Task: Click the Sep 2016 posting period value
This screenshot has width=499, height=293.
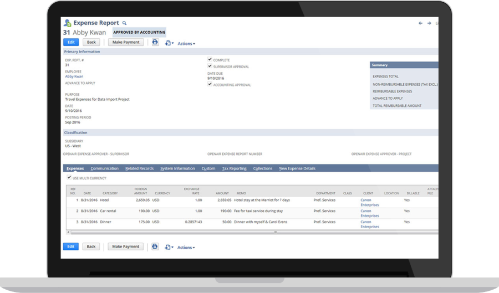Action: [73, 122]
